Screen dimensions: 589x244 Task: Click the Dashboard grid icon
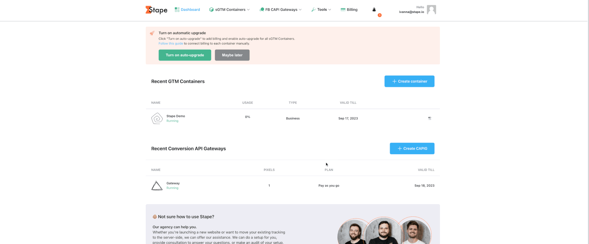177,10
